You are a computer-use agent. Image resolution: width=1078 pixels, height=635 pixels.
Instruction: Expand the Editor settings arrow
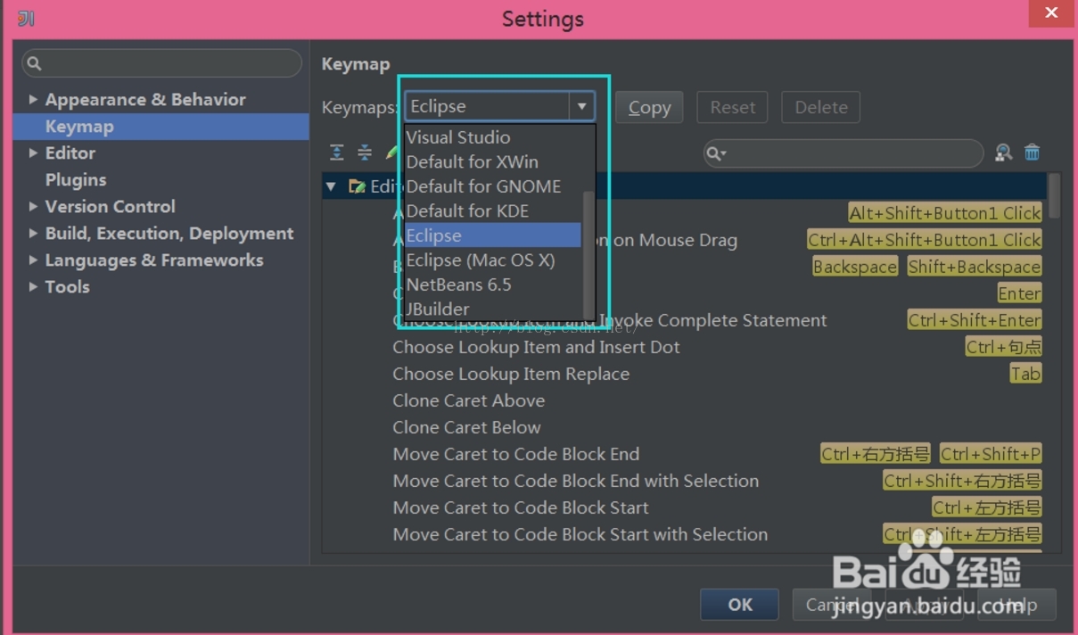click(33, 153)
